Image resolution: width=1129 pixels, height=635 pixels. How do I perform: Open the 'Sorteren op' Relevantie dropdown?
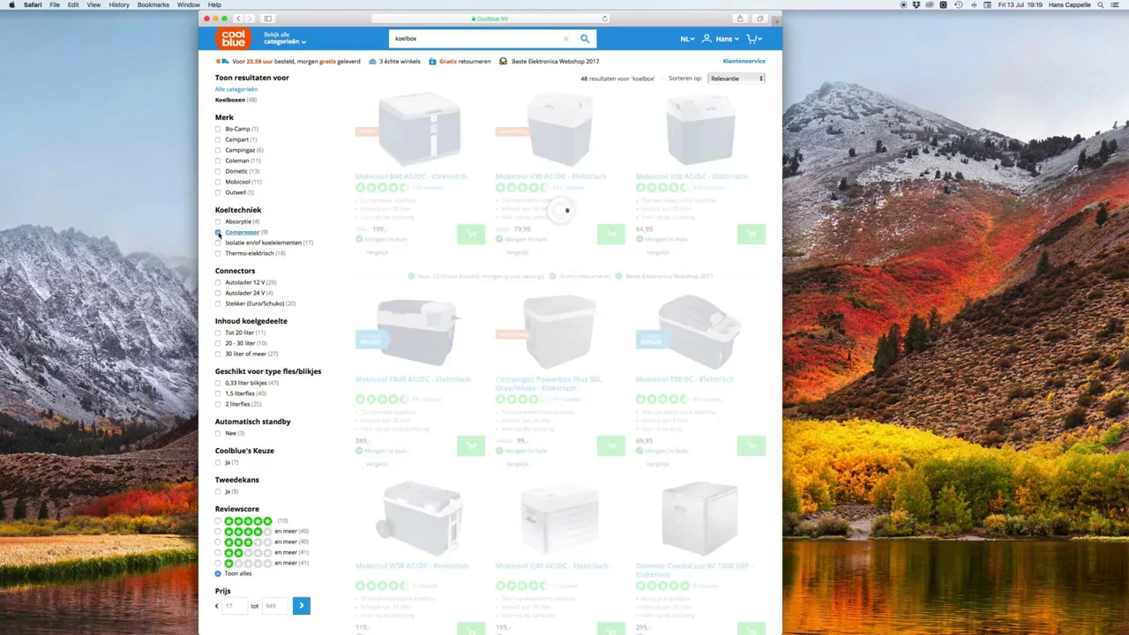point(736,78)
